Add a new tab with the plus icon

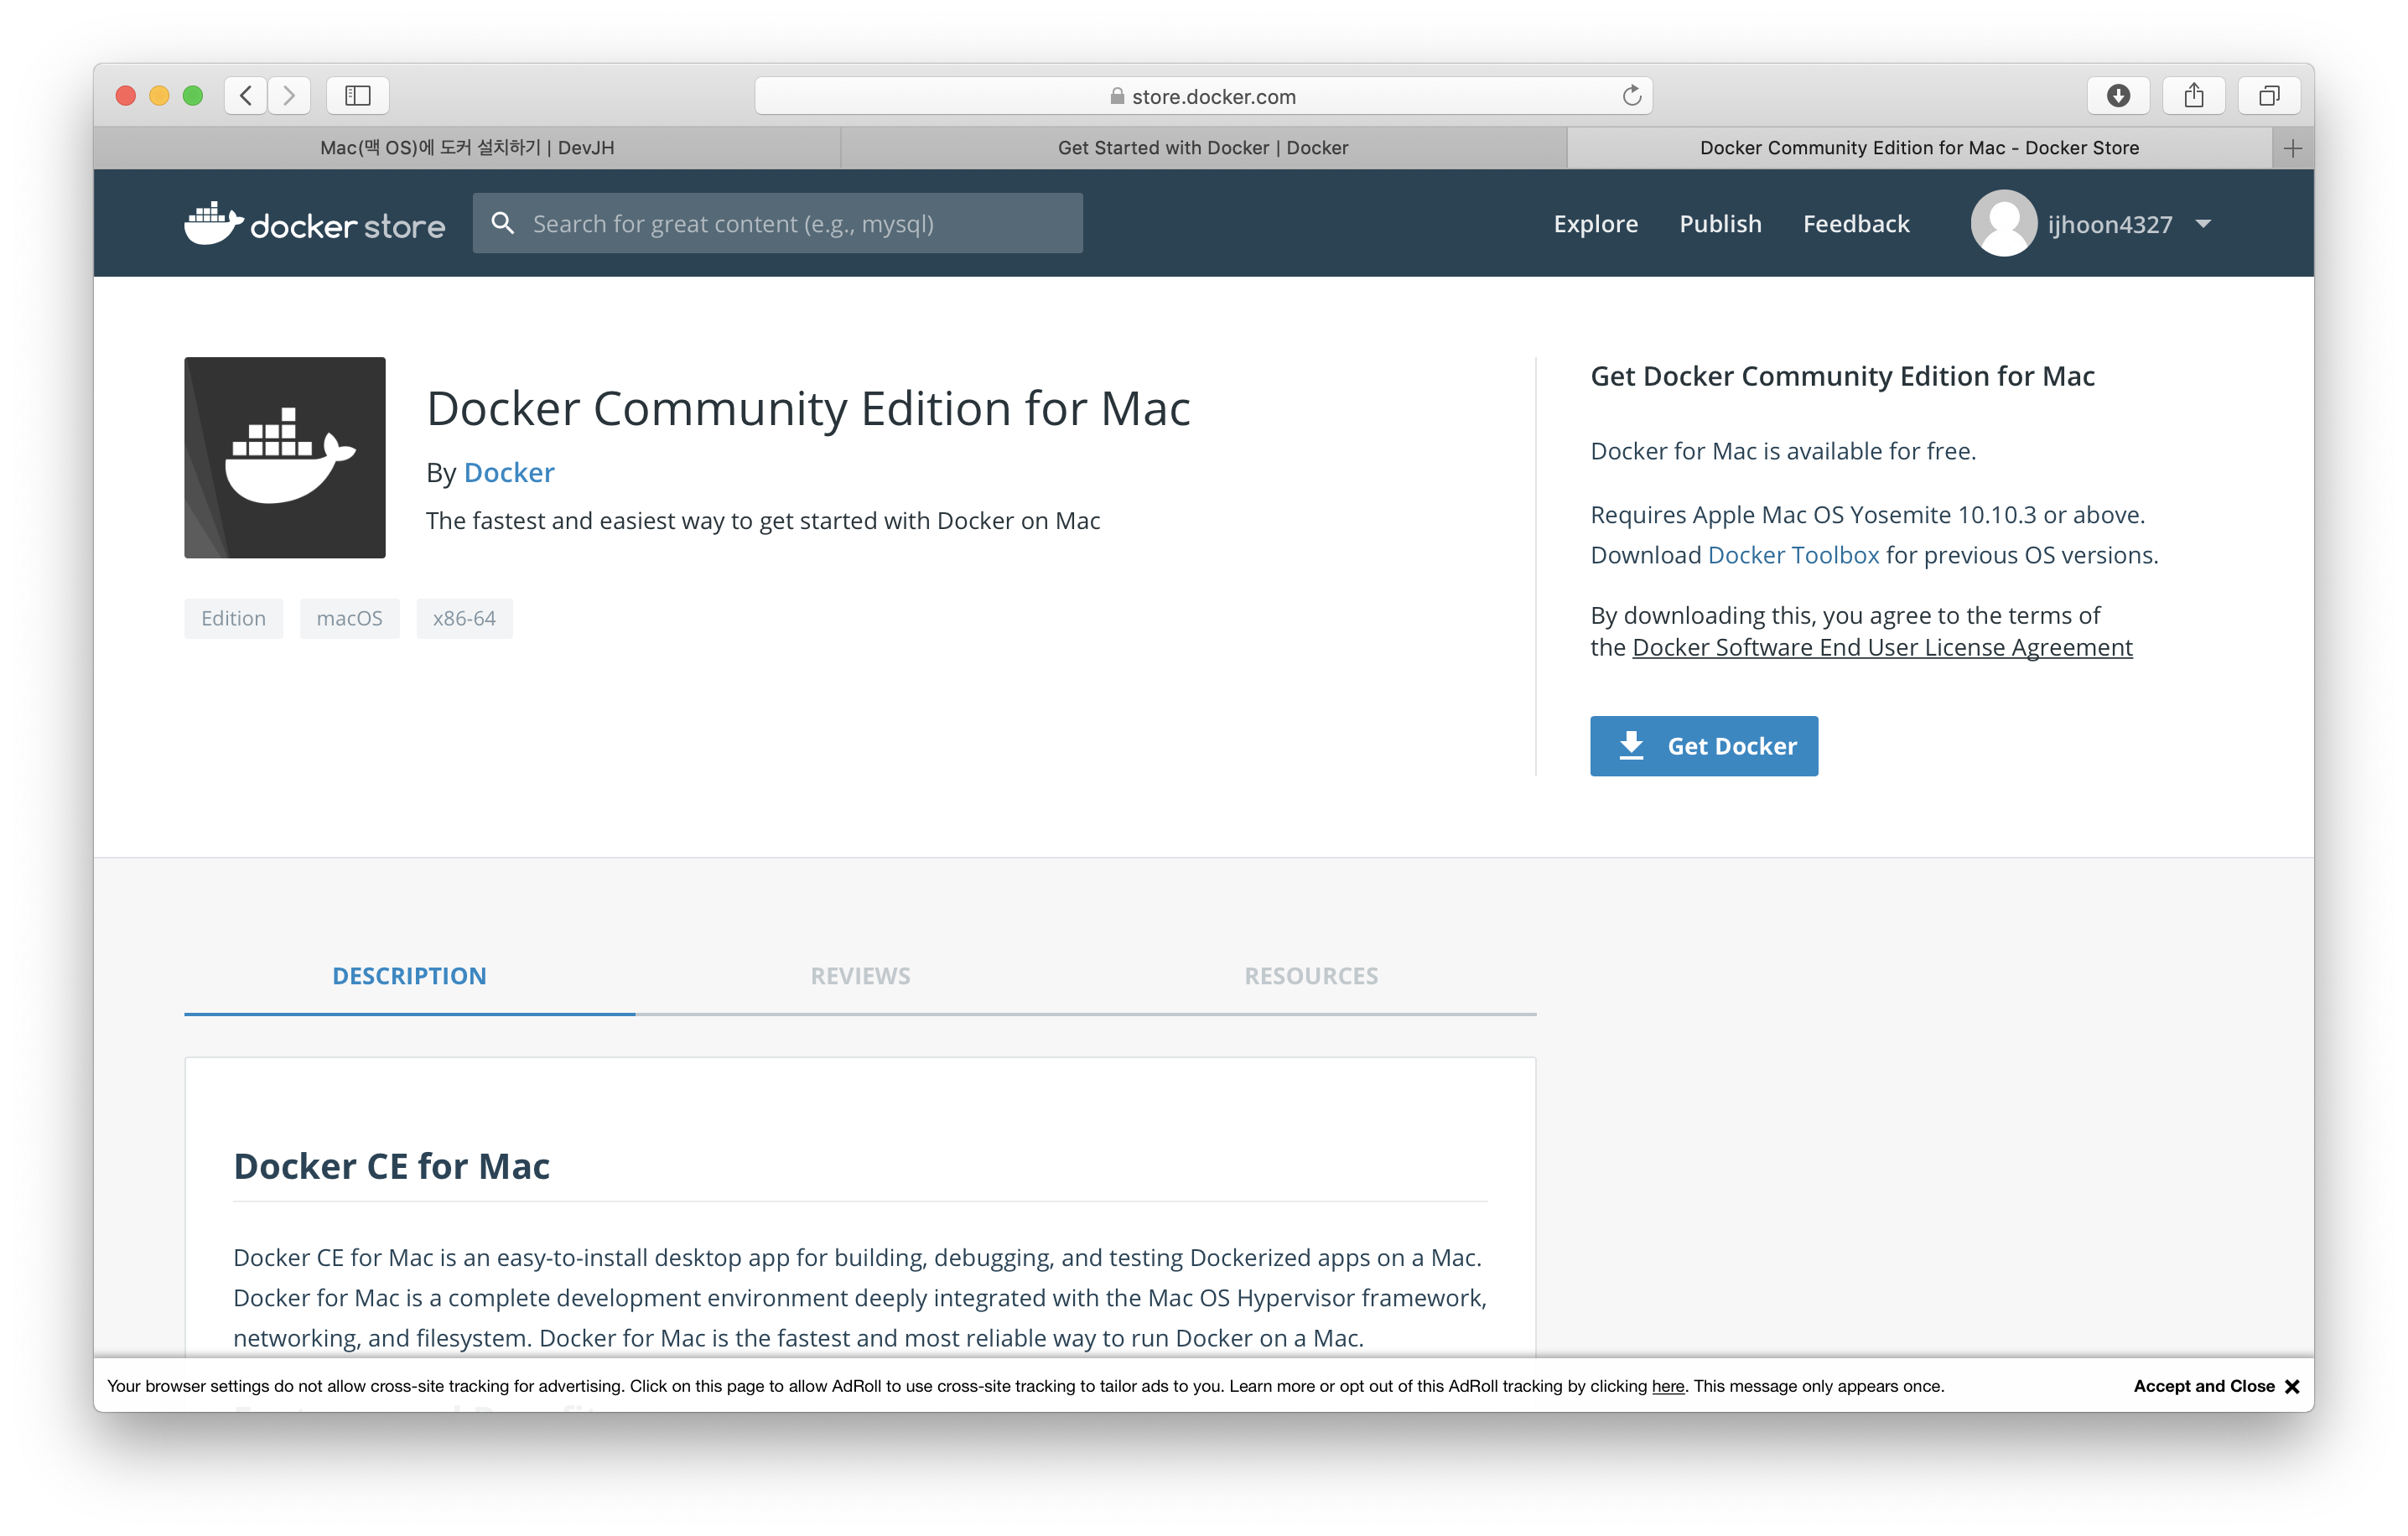pyautogui.click(x=2293, y=148)
